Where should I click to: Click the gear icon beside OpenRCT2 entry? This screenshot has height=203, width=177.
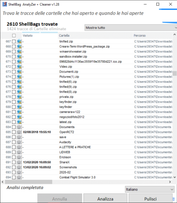click(x=19, y=132)
